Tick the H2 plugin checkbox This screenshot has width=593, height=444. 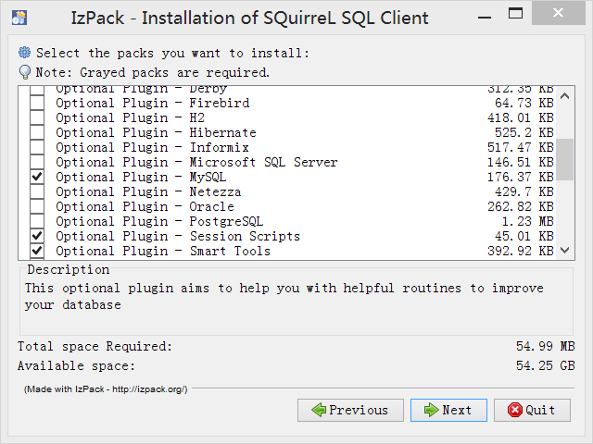click(x=37, y=117)
